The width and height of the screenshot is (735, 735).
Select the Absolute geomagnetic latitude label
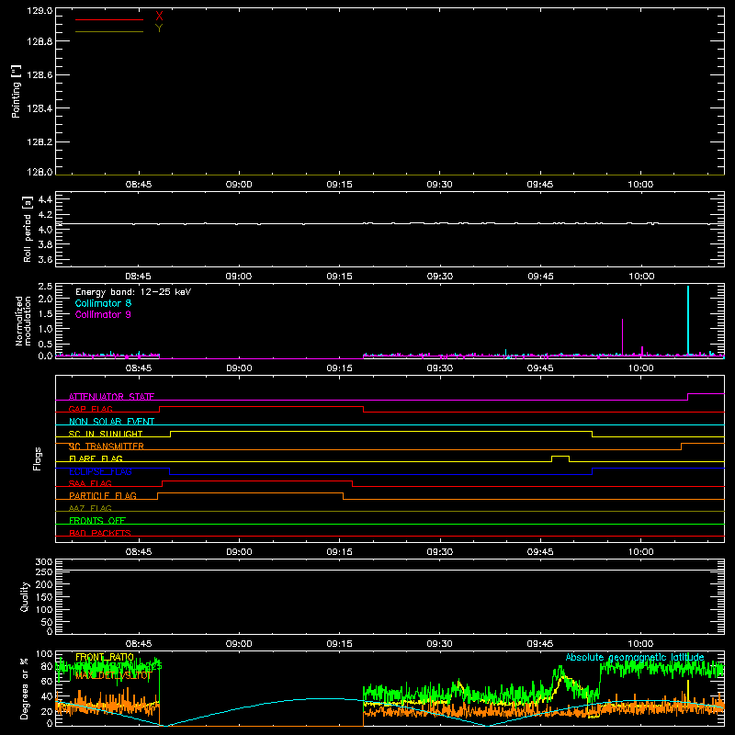635,657
